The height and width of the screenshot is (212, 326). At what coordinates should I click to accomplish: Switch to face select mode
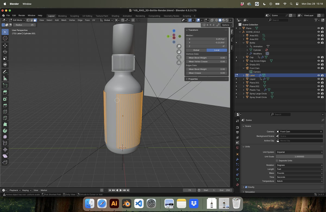coord(35,20)
